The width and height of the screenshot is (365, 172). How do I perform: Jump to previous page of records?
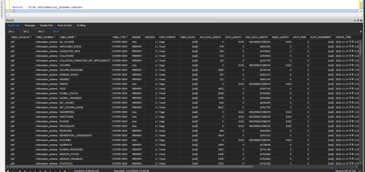(x=25, y=171)
